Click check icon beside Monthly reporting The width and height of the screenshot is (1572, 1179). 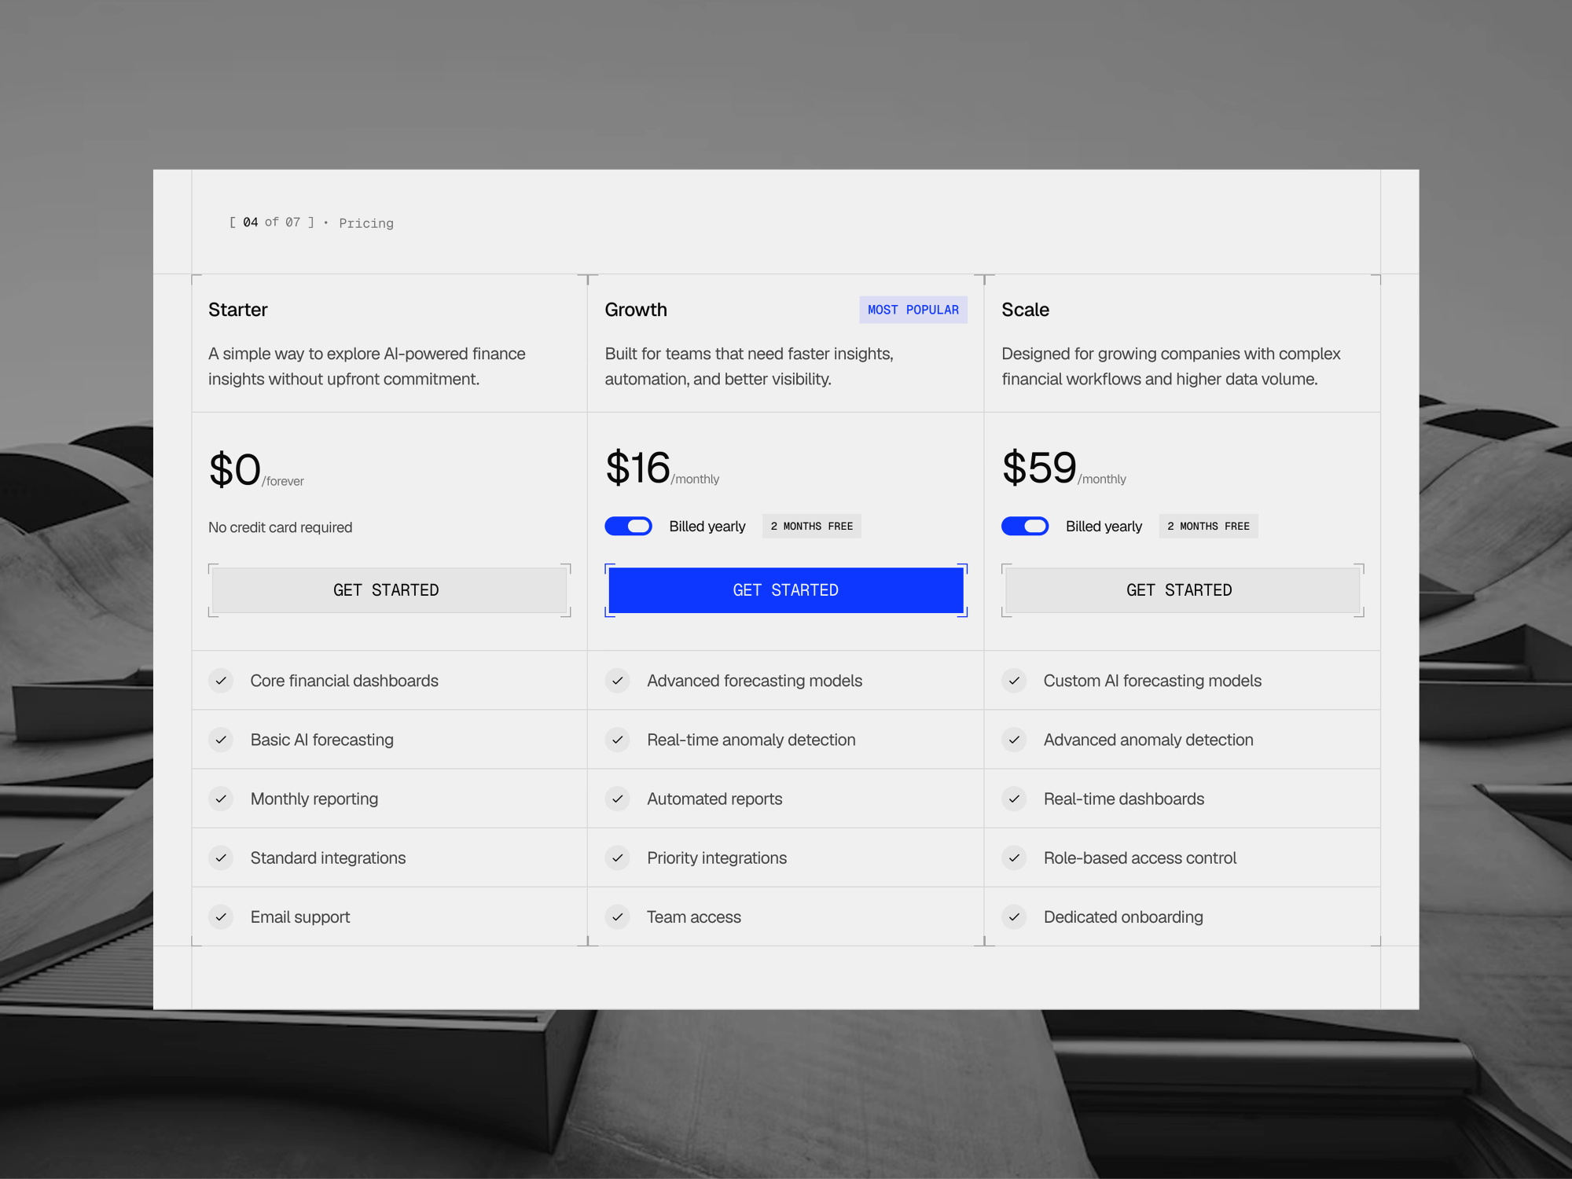pyautogui.click(x=221, y=799)
